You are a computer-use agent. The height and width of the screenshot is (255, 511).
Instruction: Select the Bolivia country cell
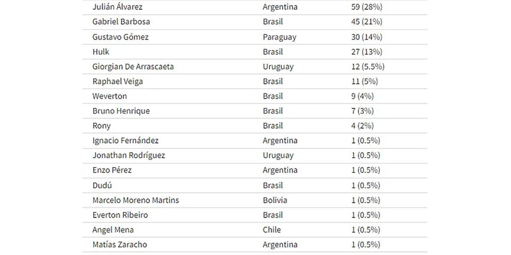tap(275, 200)
